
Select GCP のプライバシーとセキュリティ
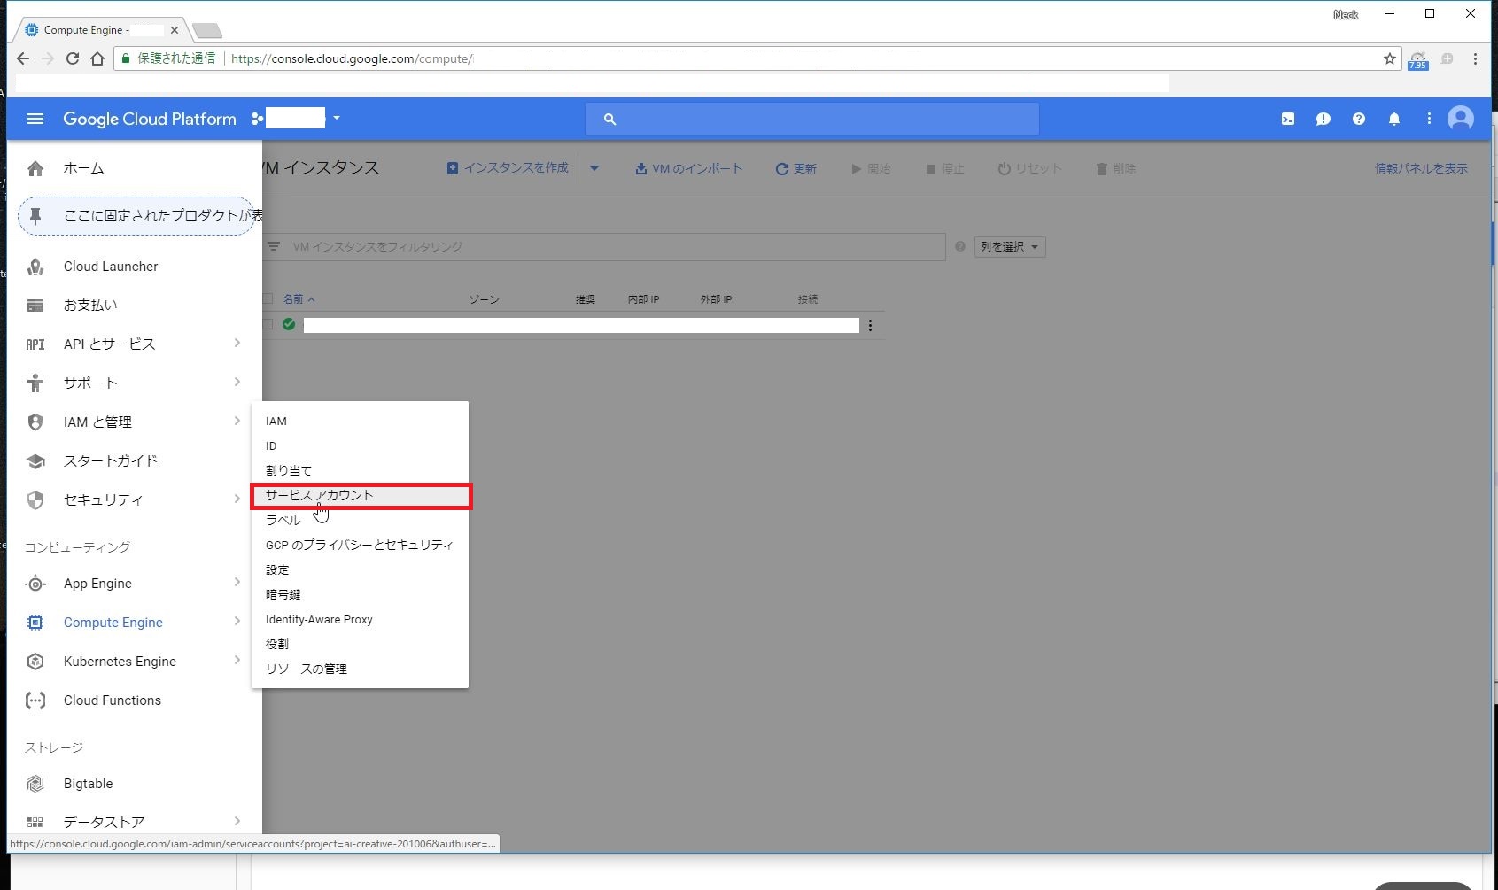360,546
